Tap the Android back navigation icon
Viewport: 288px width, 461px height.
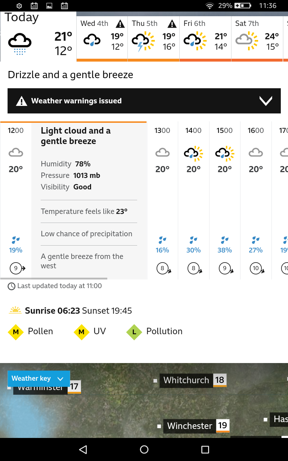tap(83, 449)
